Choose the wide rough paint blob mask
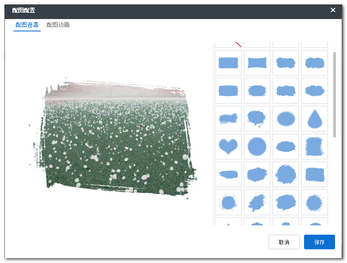Viewport: 347px width, 263px height. tap(257, 174)
